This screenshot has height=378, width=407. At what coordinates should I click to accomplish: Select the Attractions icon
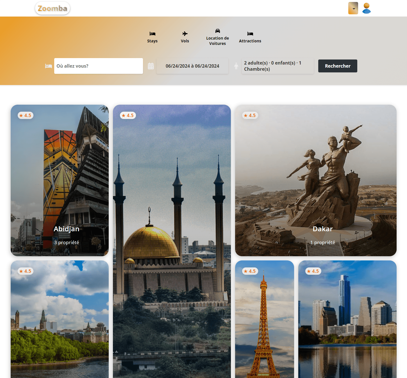point(250,34)
